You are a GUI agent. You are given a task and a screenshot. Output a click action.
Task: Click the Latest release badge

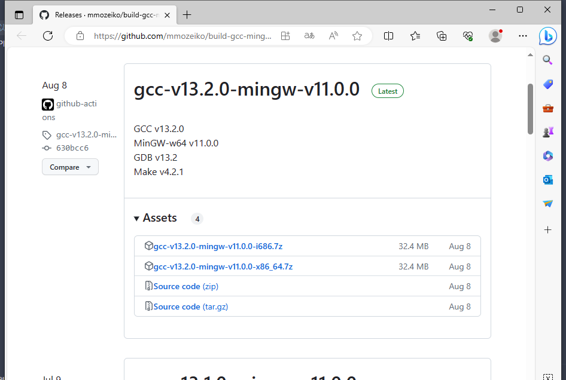(387, 91)
